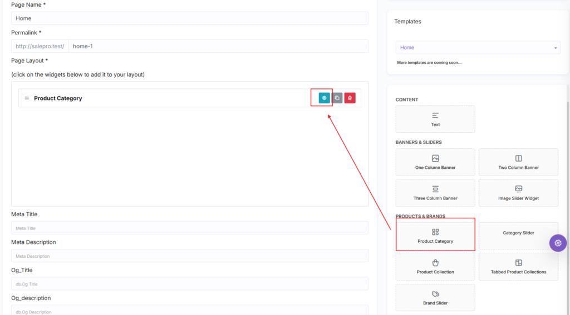The height and width of the screenshot is (315, 570).
Task: Add Brand Slider widget
Action: tap(435, 298)
